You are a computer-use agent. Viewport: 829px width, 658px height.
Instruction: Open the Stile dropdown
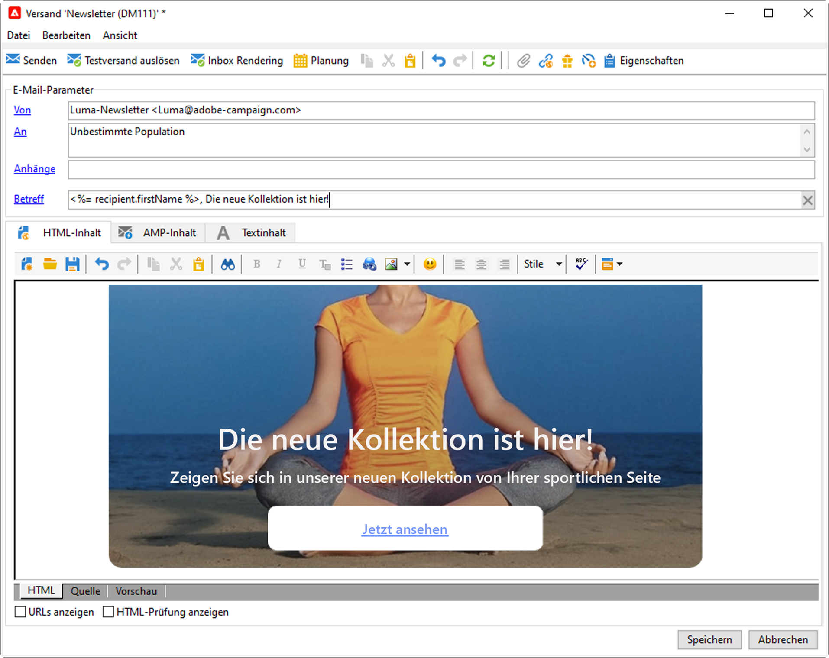click(543, 264)
